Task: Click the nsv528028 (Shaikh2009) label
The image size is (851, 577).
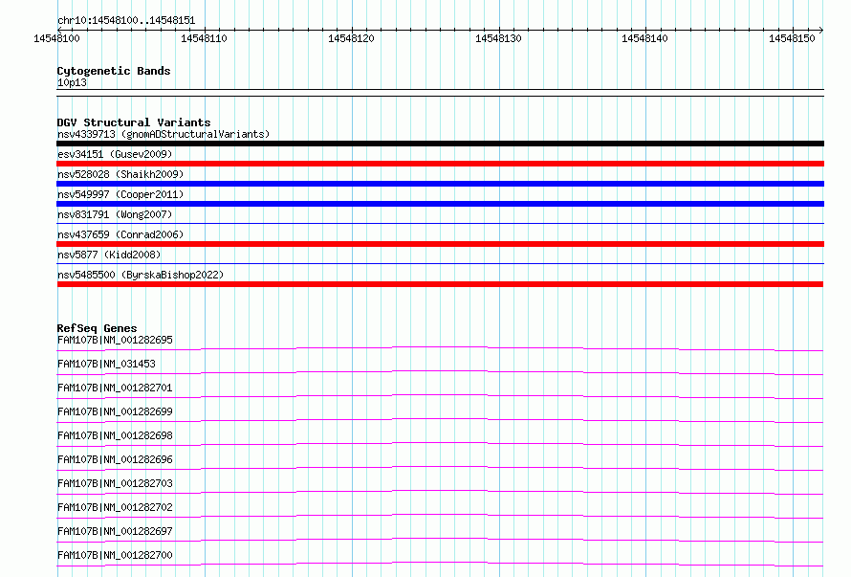Action: (x=120, y=174)
